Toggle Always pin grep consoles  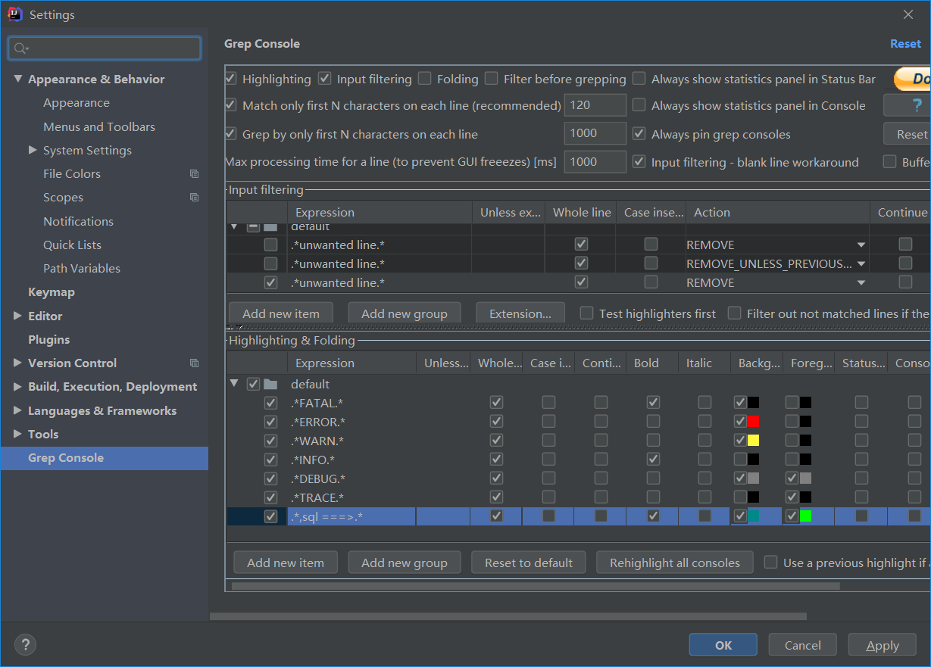639,134
